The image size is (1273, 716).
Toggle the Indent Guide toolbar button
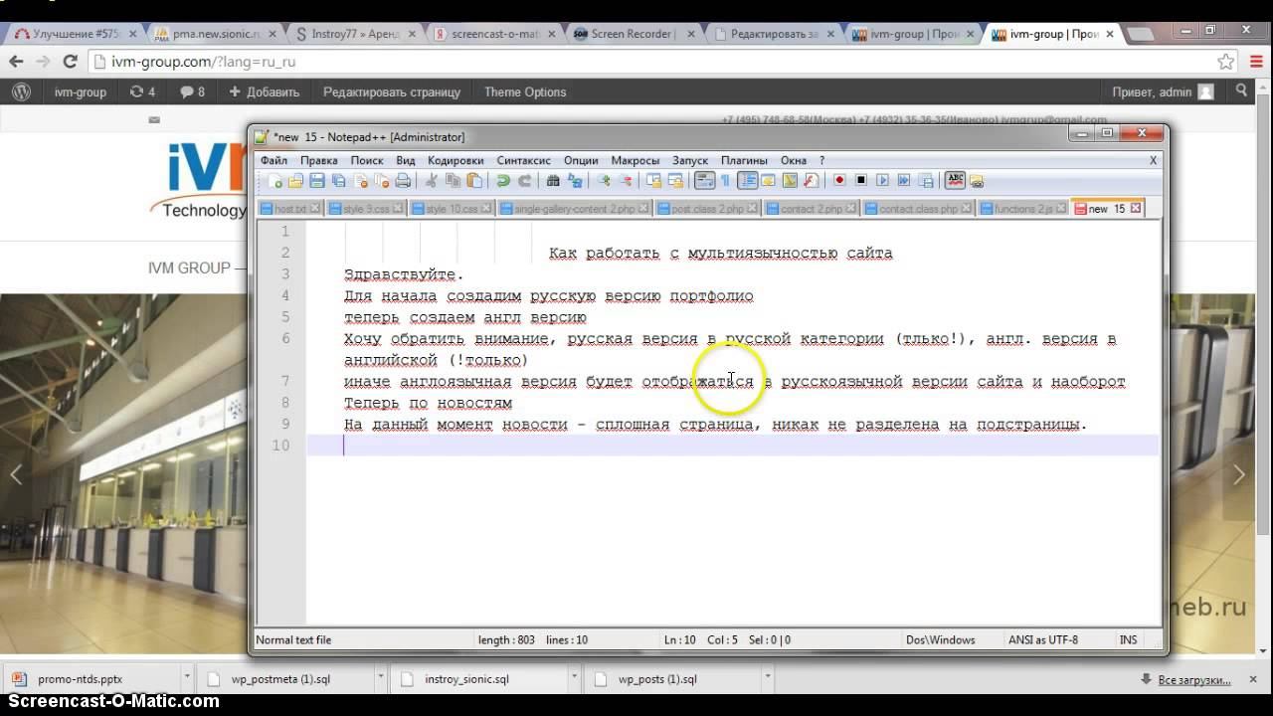[747, 181]
